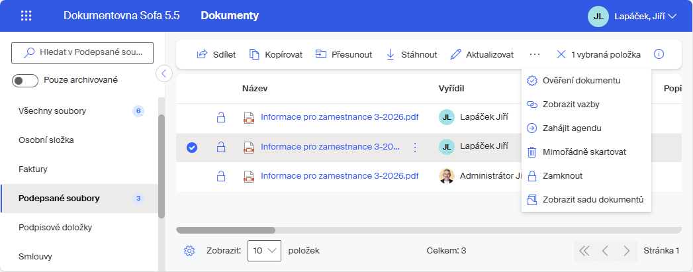
Task: Click JL avatar in first table row
Action: [x=446, y=117]
